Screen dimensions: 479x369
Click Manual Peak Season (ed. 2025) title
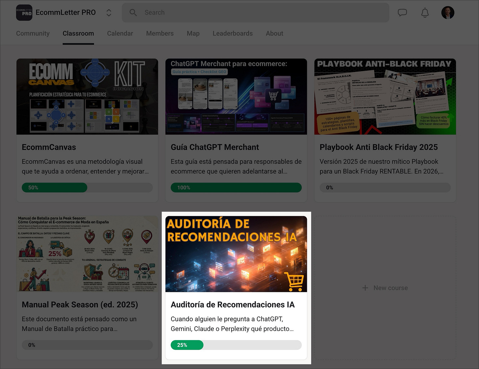[80, 305]
